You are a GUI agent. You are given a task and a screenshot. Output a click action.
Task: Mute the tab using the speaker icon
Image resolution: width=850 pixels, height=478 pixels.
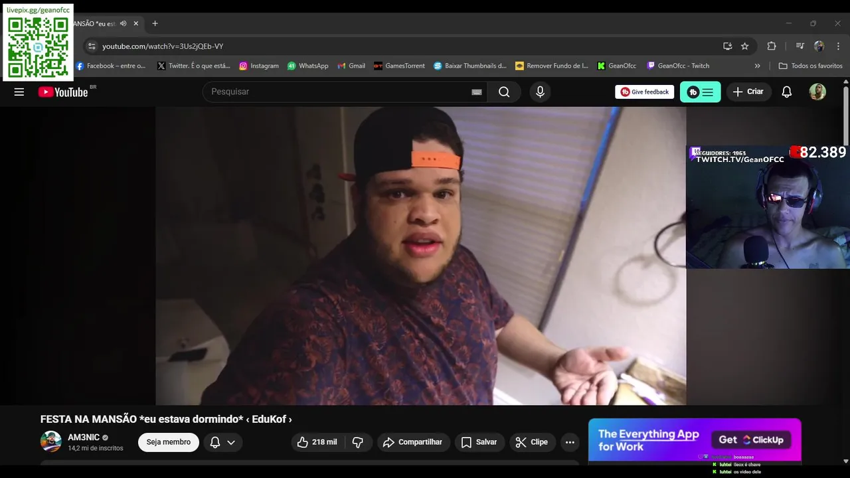[x=123, y=23]
